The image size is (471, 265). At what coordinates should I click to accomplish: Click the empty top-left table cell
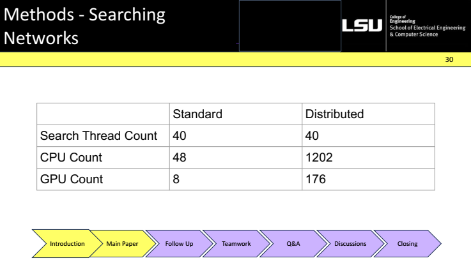coord(103,114)
